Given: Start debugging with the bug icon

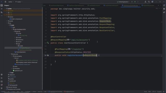Looking at the screenshot, I should point(135,2).
